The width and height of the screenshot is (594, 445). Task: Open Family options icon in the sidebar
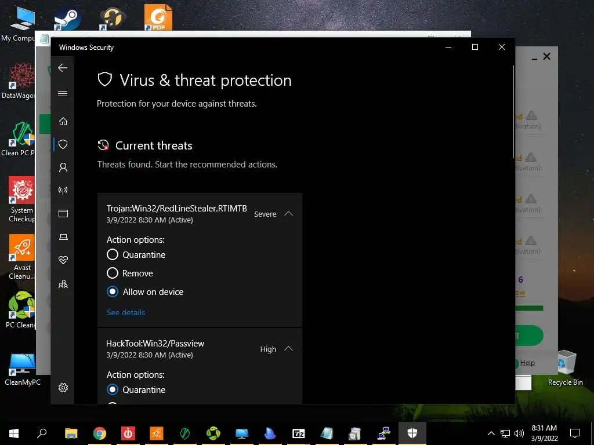(63, 284)
